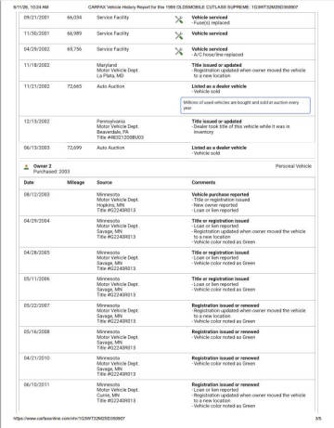Click the 72,699 mileage value
334x428 pixels.
pyautogui.click(x=74, y=148)
